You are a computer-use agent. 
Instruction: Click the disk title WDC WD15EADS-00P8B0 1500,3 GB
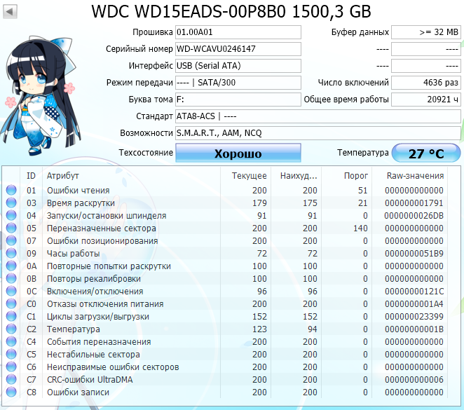click(x=231, y=12)
